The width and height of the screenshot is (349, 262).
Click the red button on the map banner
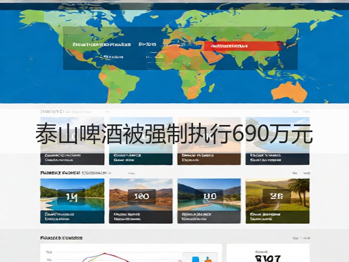pyautogui.click(x=242, y=46)
